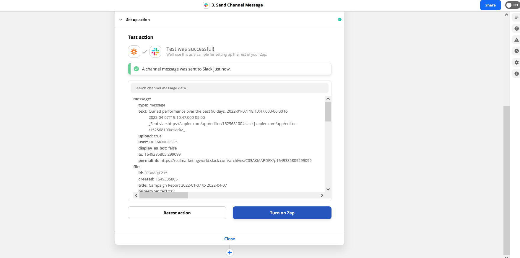Click the horizontal scrollbar thumb in data panel

[164, 195]
